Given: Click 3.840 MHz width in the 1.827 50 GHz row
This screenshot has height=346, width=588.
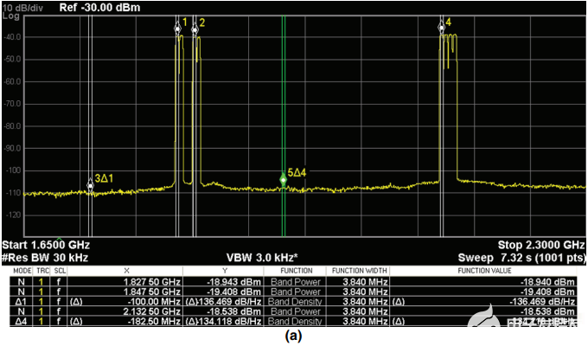Looking at the screenshot, I should (365, 282).
